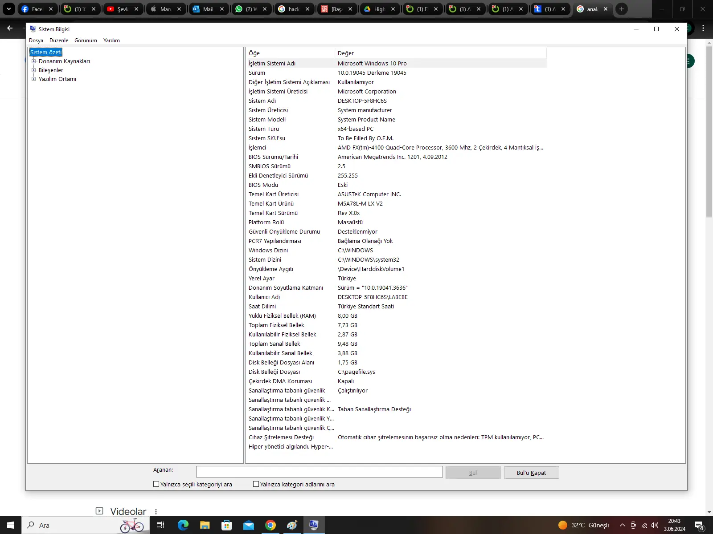Click Chrome back arrow button
Image resolution: width=713 pixels, height=534 pixels.
[x=10, y=28]
